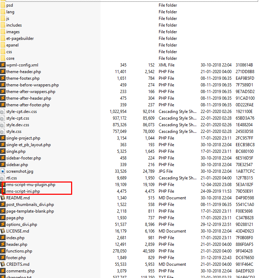Select file name rms-script-ini.php
This screenshot has height=278, width=276.
pyautogui.click(x=23, y=191)
